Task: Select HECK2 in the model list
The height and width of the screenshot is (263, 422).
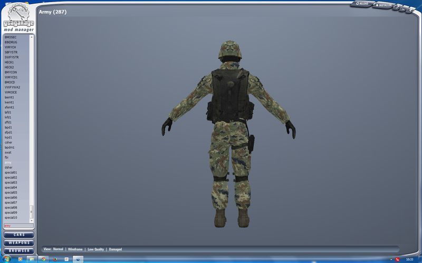Action: pyautogui.click(x=9, y=67)
